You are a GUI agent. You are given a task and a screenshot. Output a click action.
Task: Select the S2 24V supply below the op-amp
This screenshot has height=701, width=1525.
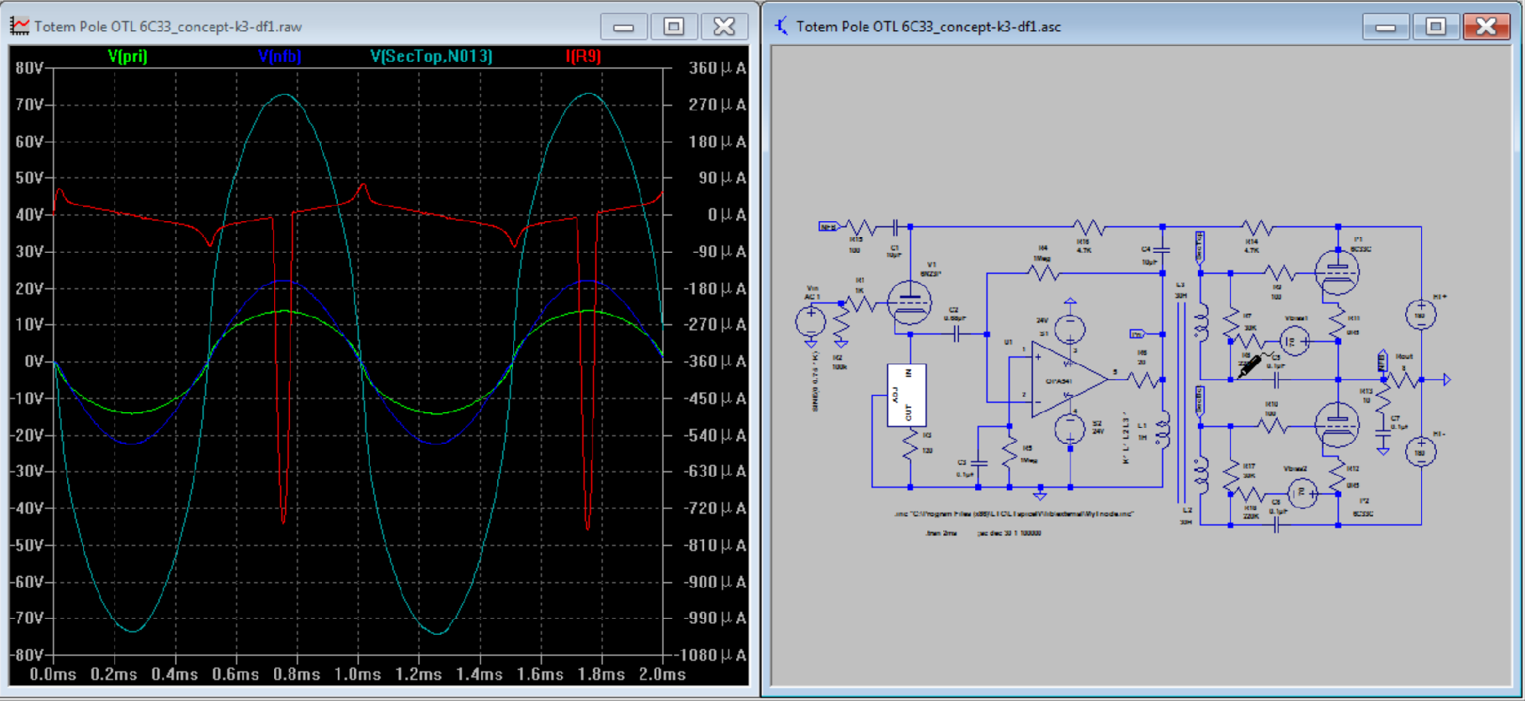pyautogui.click(x=1071, y=429)
